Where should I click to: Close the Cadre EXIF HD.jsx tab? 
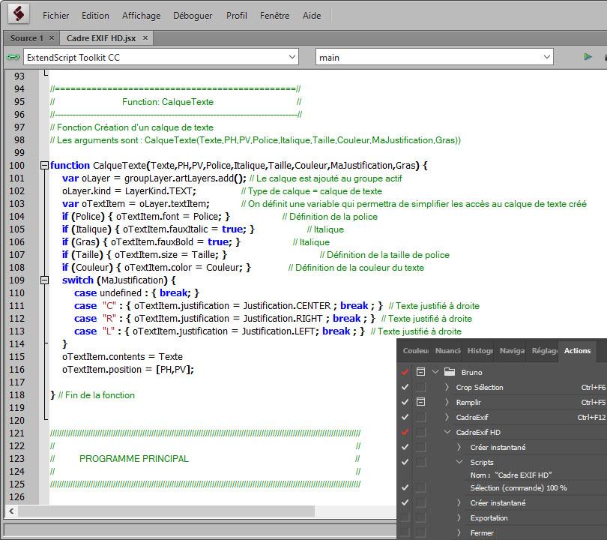pyautogui.click(x=145, y=38)
